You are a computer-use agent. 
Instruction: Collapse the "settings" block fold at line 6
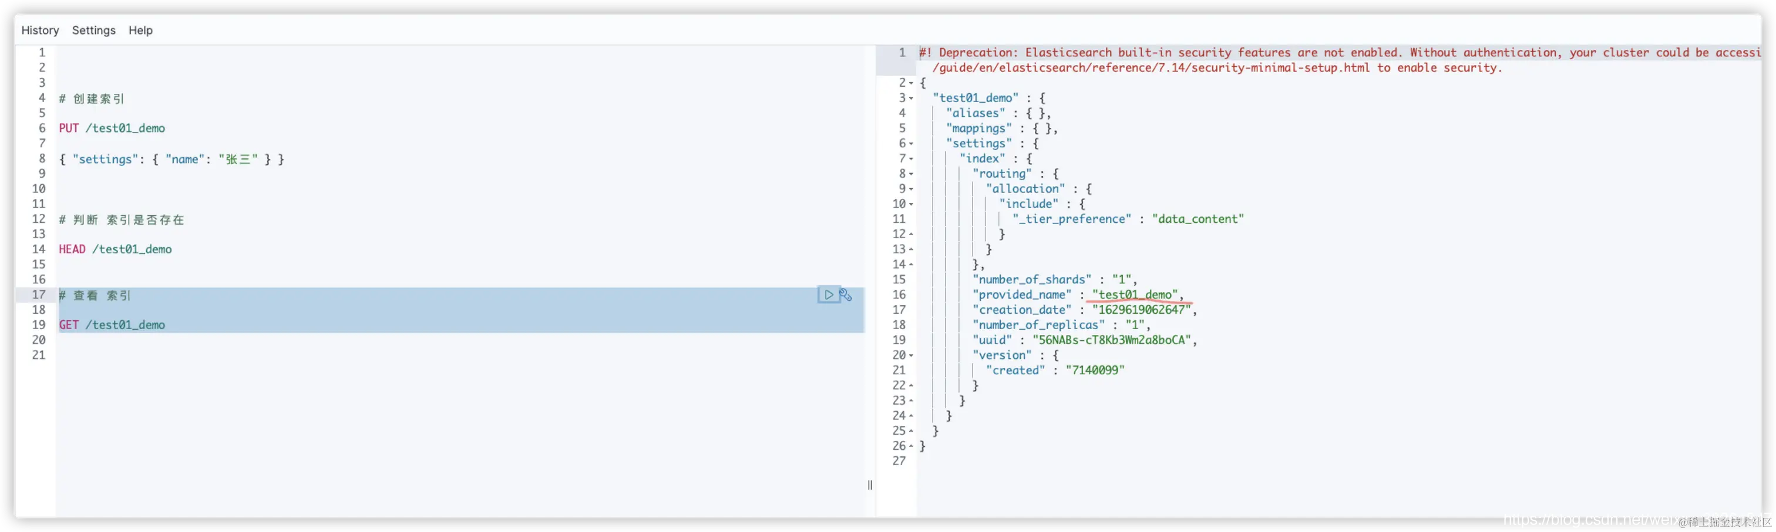(x=911, y=144)
